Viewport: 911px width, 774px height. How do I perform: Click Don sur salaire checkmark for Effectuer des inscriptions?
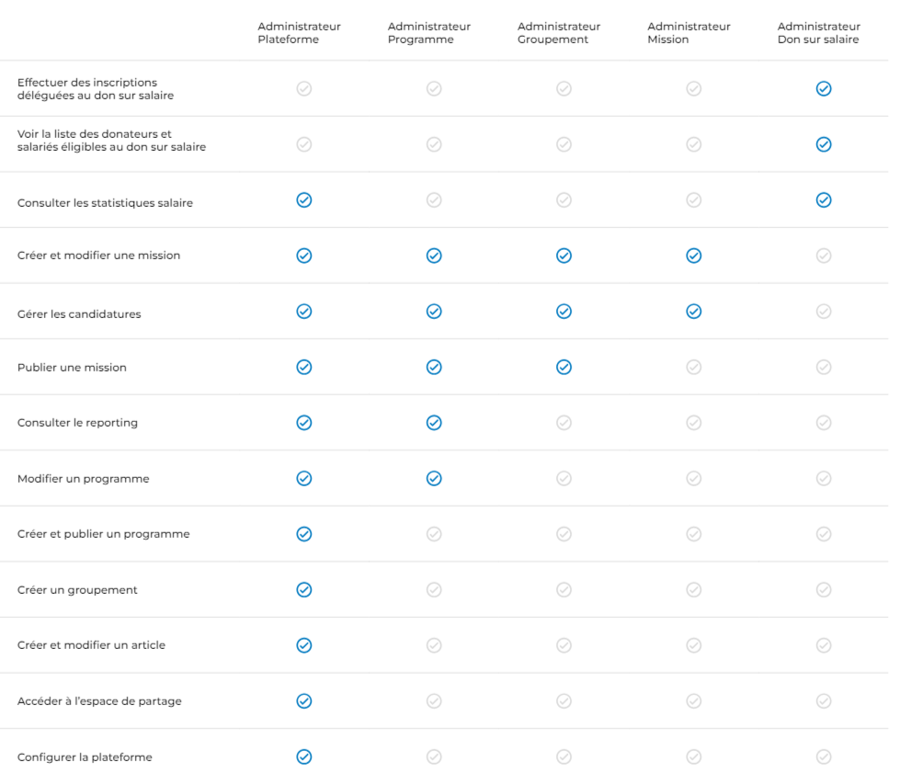824,89
